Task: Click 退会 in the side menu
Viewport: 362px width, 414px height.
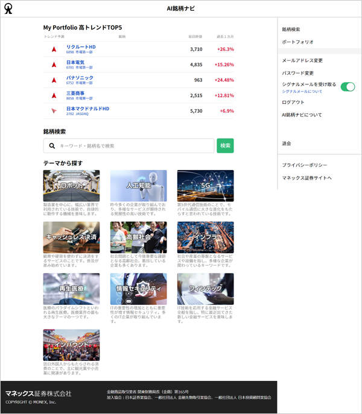Action: (x=287, y=143)
